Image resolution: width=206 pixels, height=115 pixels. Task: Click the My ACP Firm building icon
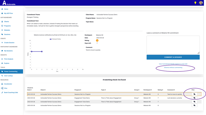click(x=2, y=13)
